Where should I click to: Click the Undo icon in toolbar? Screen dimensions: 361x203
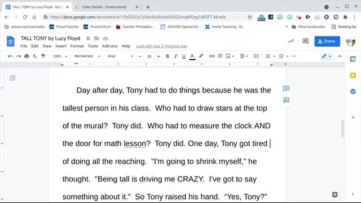coord(10,56)
